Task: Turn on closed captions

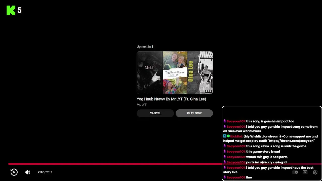Action: (305, 172)
